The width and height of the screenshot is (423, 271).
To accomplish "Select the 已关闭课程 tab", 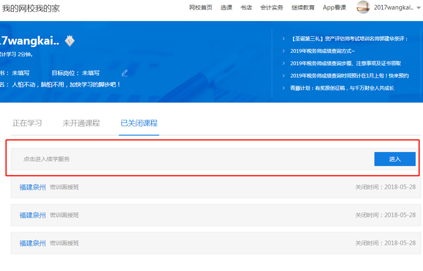I will click(139, 123).
